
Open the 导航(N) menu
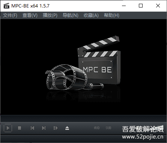(71, 15)
